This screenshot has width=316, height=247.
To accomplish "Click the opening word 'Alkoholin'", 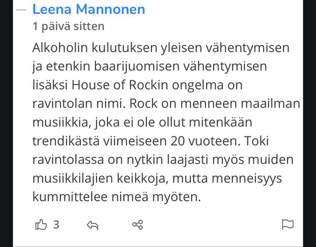I will click(60, 48).
